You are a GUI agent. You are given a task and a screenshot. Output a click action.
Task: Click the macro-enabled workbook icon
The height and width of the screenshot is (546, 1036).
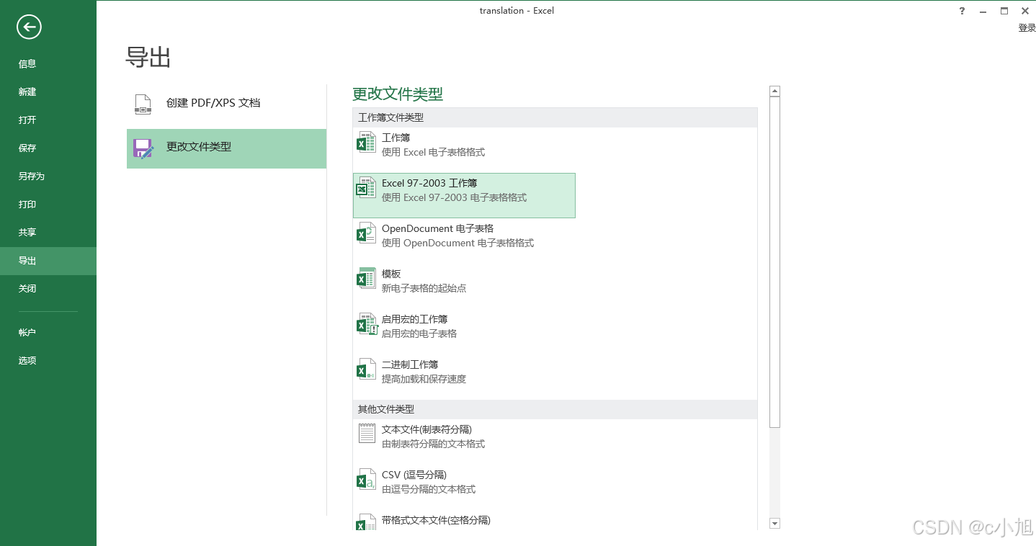(x=367, y=324)
